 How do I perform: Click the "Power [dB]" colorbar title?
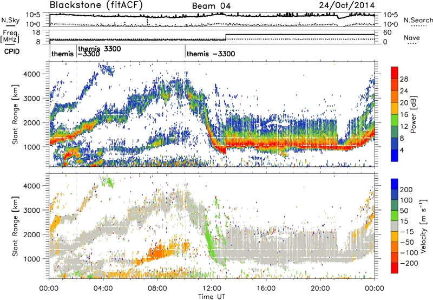[x=414, y=114]
